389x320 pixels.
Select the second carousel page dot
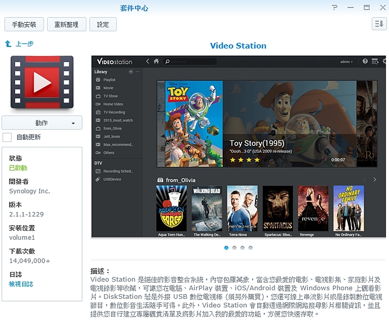(234, 248)
